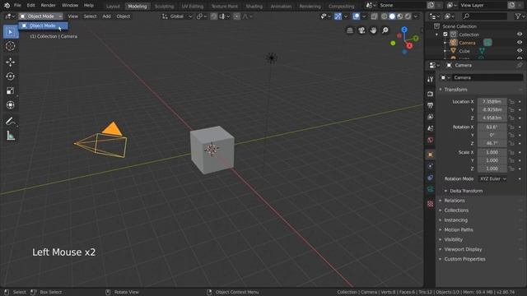The image size is (527, 296).
Task: Activate the Rotate tool
Action: [11, 76]
